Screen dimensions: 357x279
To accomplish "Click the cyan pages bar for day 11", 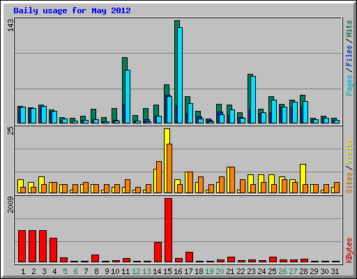I will coord(128,97).
